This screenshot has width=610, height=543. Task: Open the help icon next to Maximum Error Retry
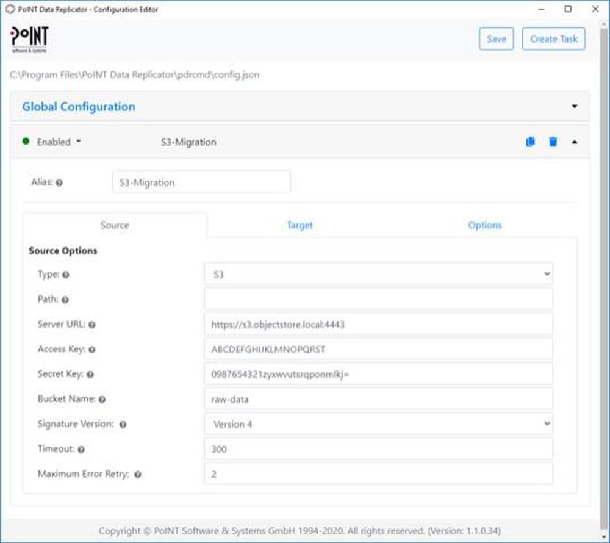tap(138, 474)
